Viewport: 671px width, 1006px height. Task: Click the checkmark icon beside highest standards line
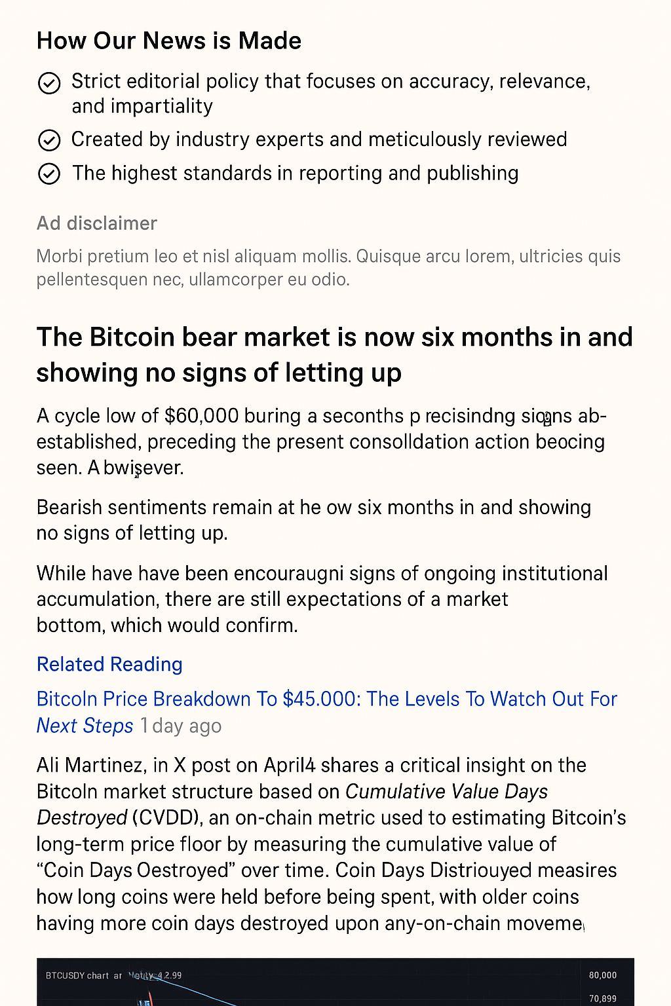click(x=49, y=174)
